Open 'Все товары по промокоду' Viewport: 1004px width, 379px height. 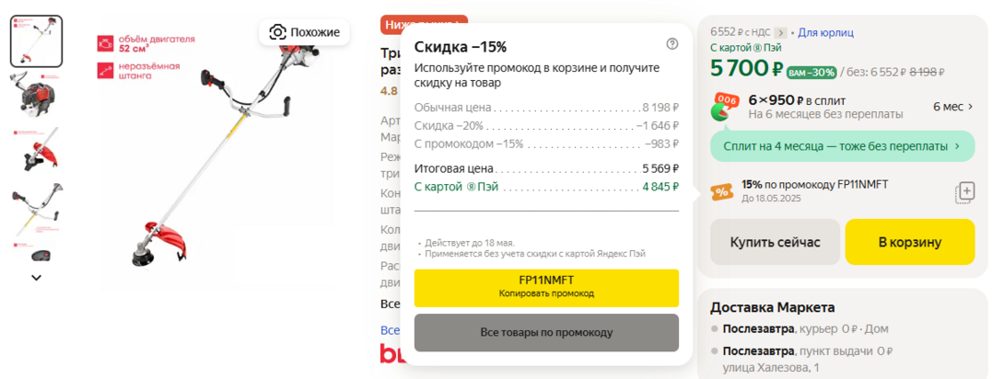pyautogui.click(x=546, y=332)
